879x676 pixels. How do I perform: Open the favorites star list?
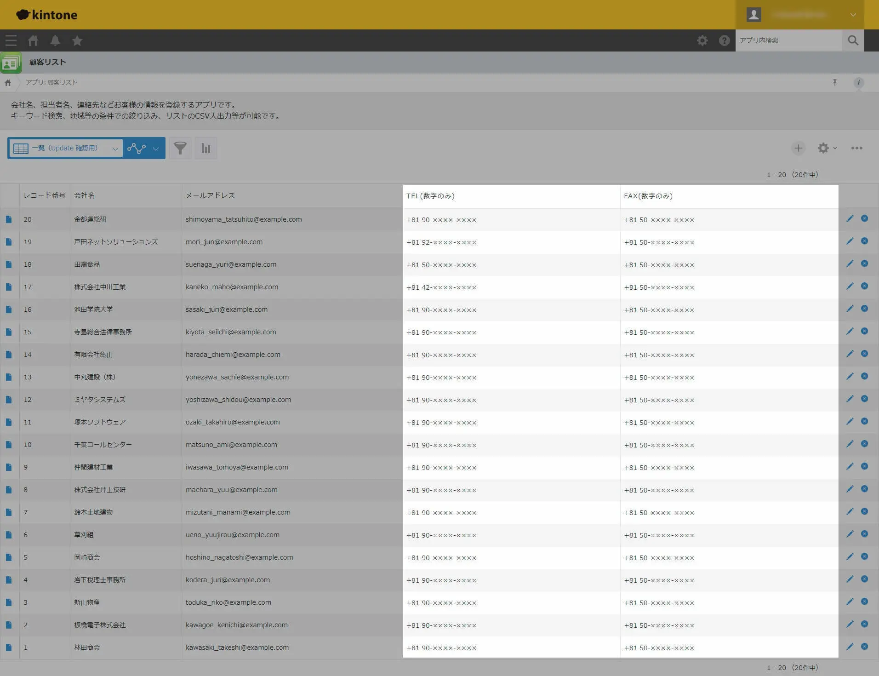(x=77, y=40)
